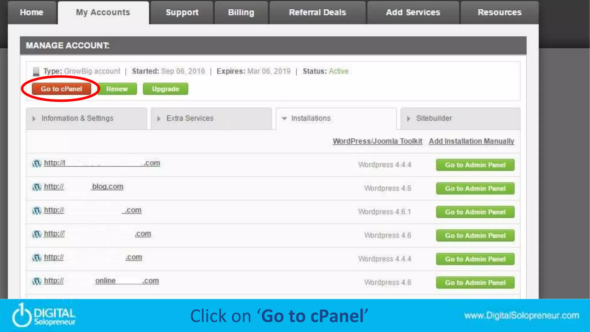Click the Upgrade button

[x=166, y=89]
